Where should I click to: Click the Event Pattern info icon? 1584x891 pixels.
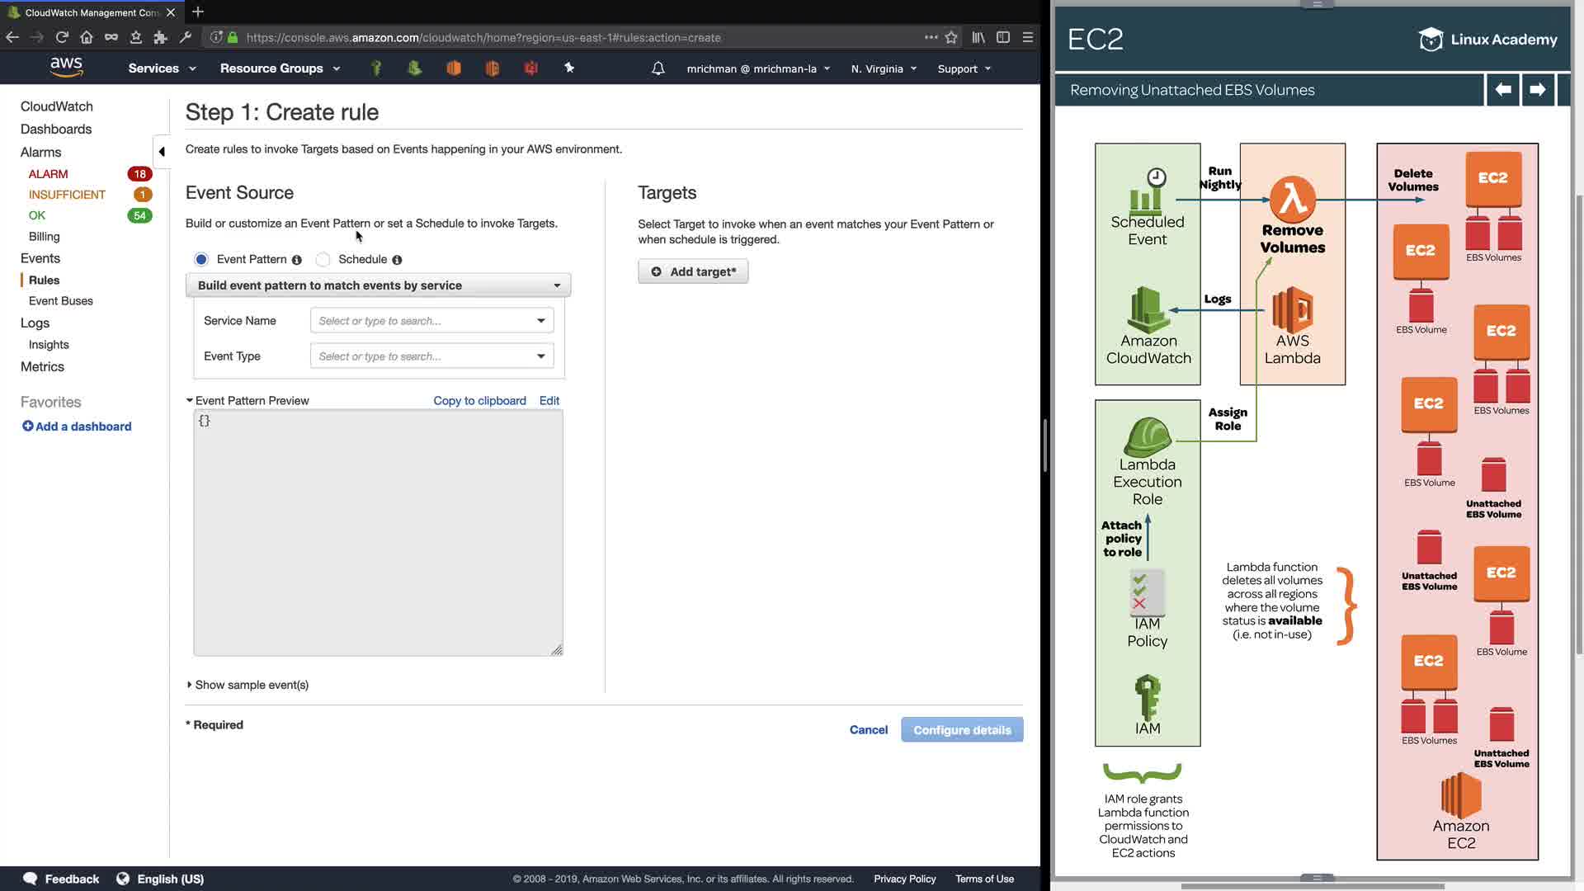[297, 260]
